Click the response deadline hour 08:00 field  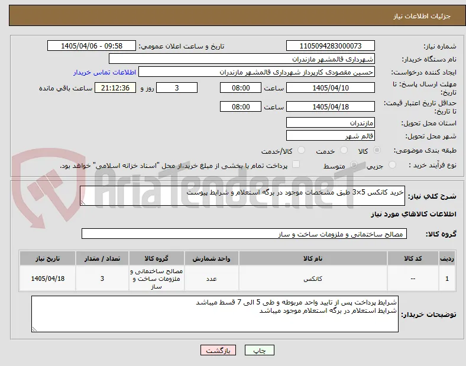pyautogui.click(x=241, y=88)
